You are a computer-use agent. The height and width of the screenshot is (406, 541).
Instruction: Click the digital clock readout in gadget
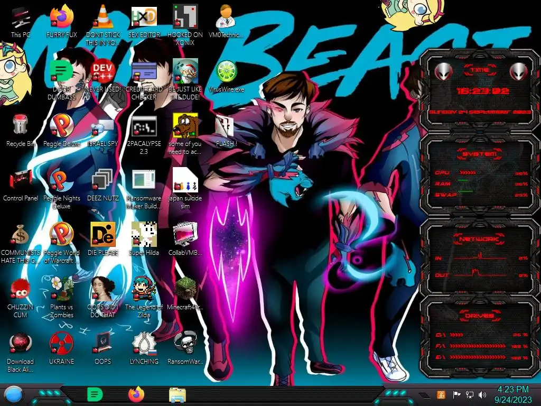(483, 91)
